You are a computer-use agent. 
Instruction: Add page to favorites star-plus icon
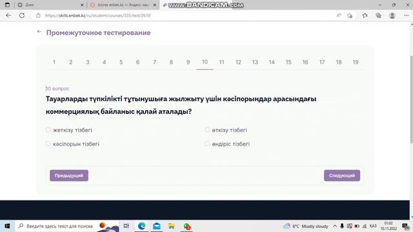pyautogui.click(x=350, y=15)
